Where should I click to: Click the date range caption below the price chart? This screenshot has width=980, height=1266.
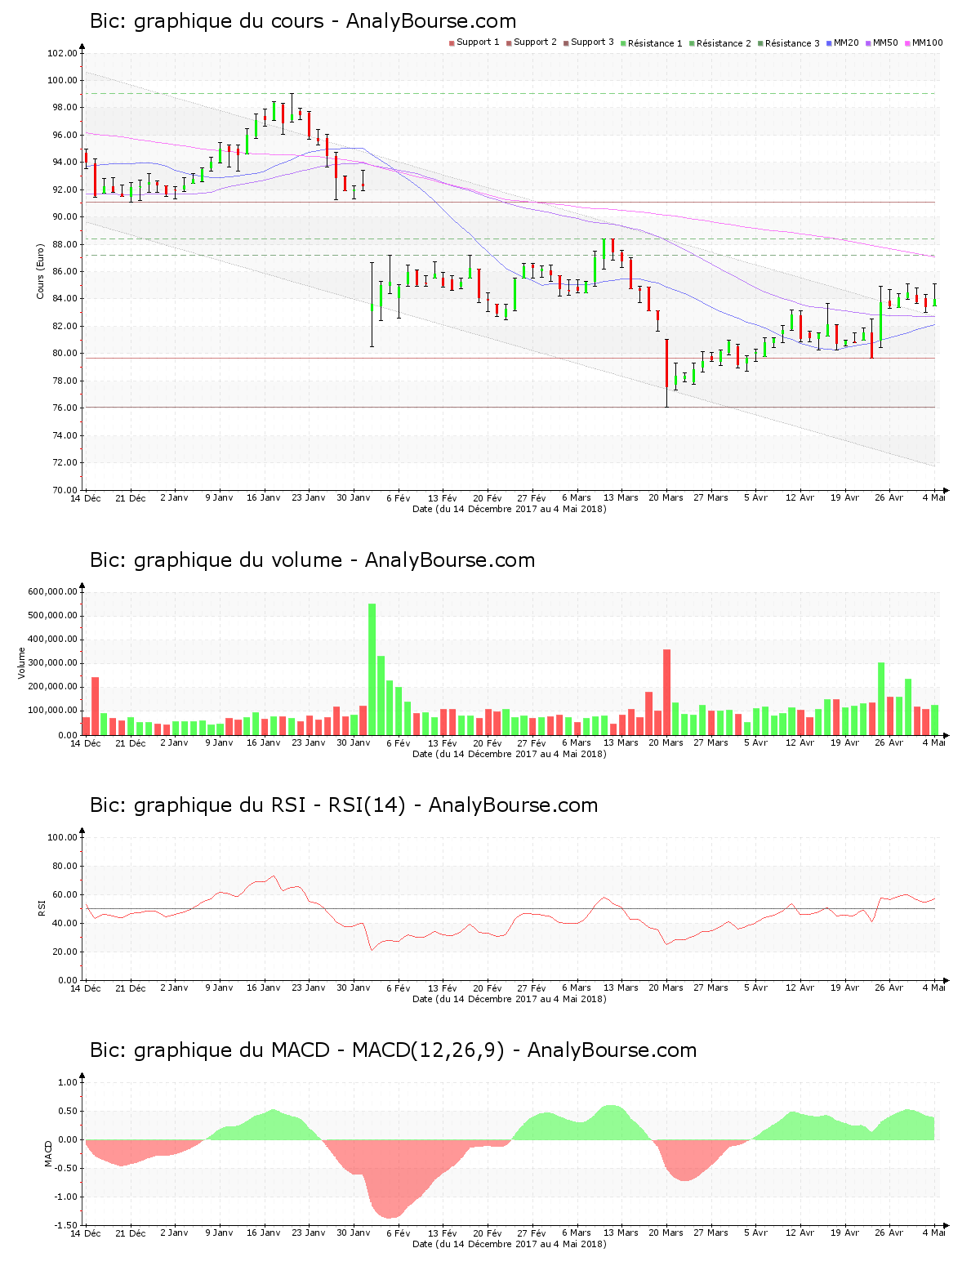pos(510,509)
